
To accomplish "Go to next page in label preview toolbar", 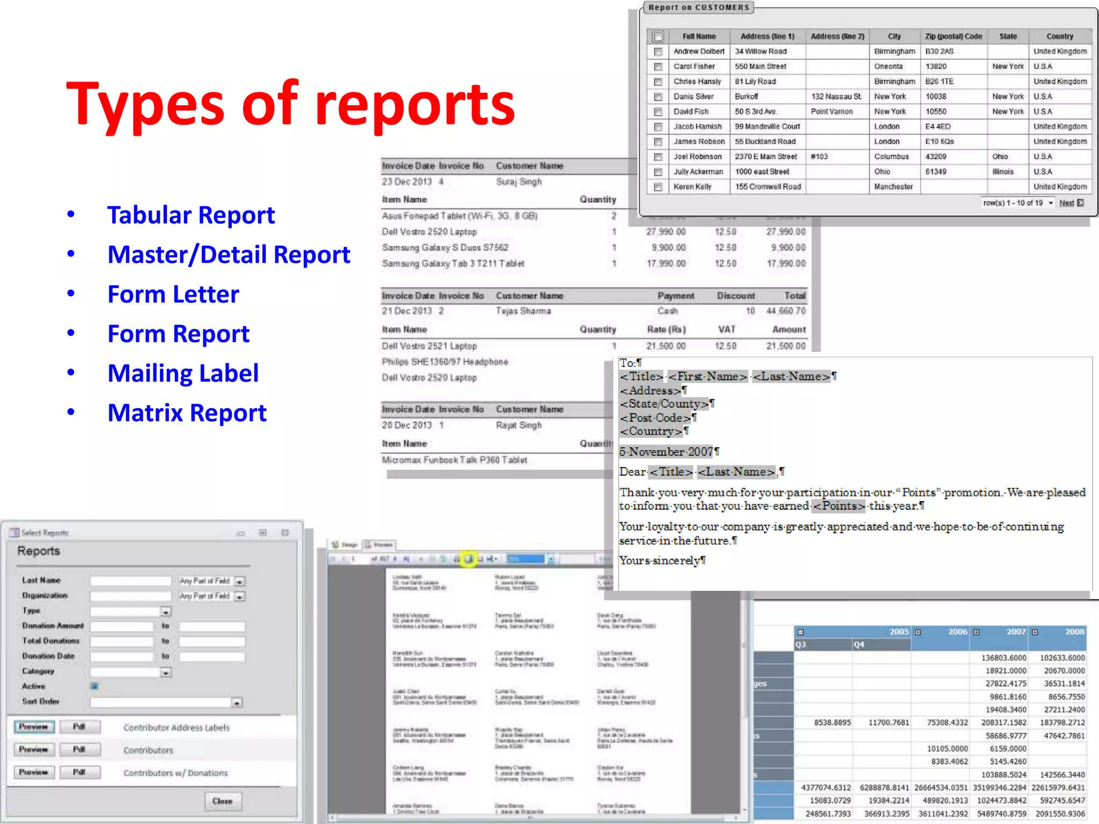I will pos(395,558).
